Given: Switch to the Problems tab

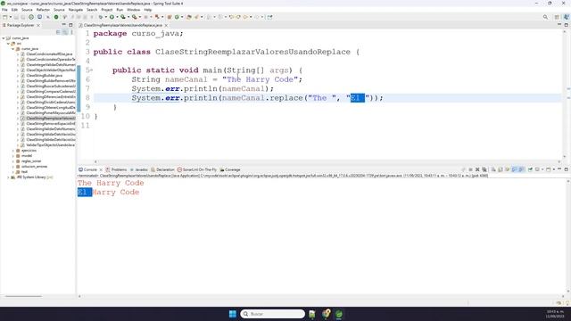Looking at the screenshot, I should pos(116,169).
